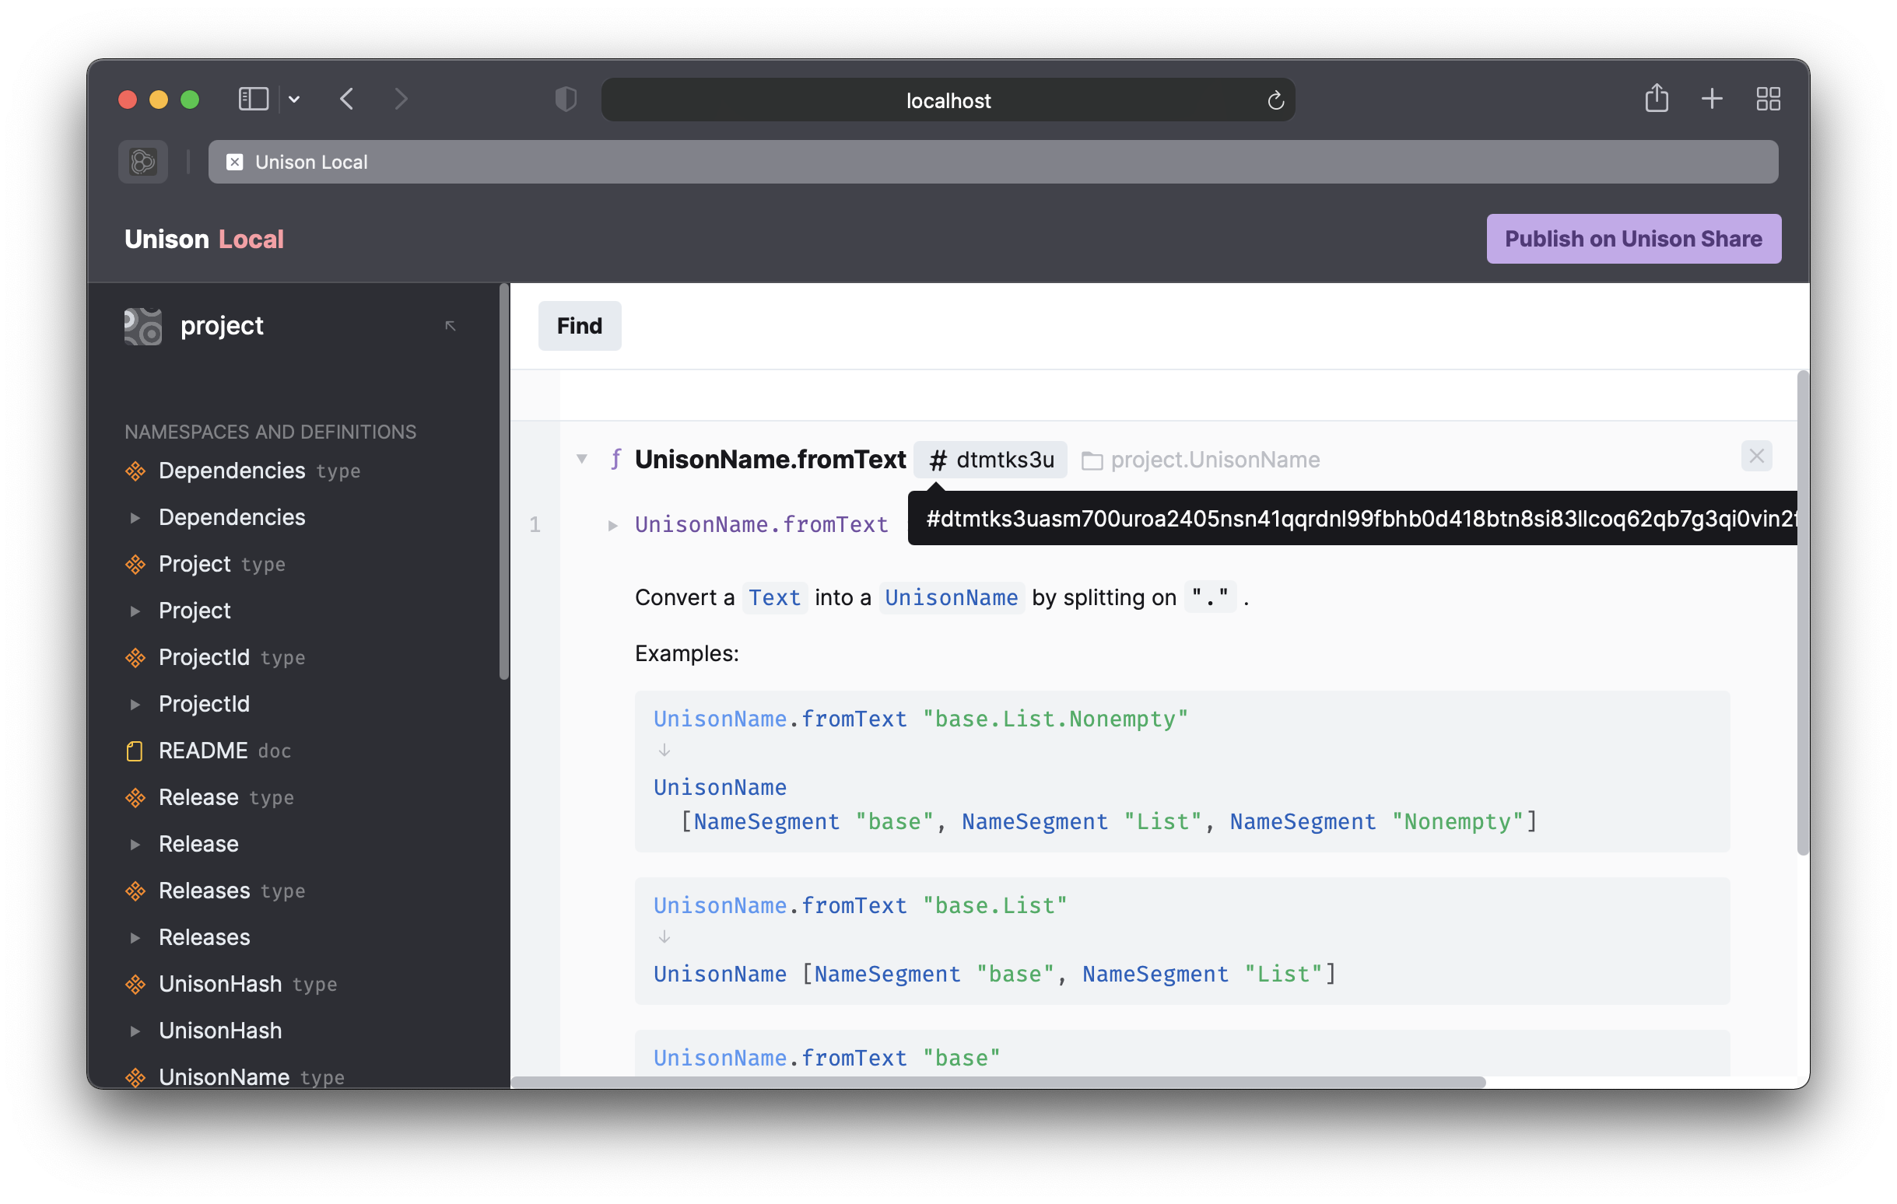Viewport: 1897px width, 1204px height.
Task: Click the folder icon next to project.UnisonName
Action: tap(1091, 460)
